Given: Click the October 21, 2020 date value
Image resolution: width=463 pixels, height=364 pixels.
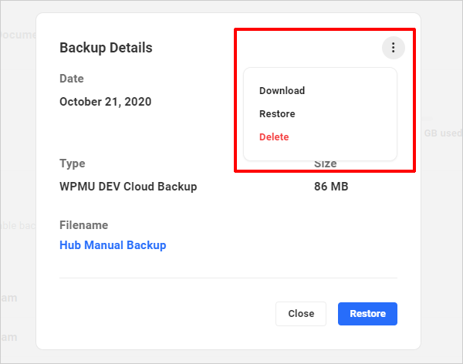Looking at the screenshot, I should tap(105, 102).
